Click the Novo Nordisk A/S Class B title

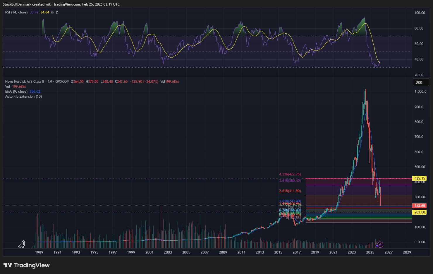25,82
